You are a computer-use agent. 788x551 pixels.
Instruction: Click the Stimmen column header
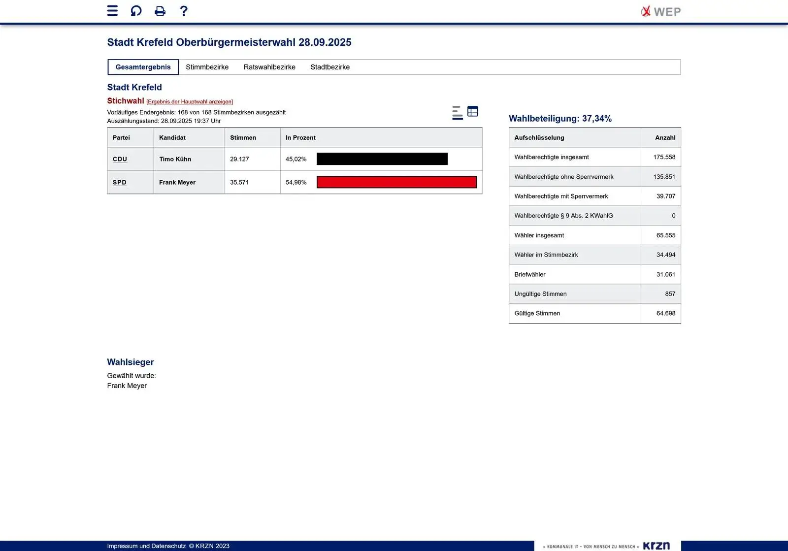pyautogui.click(x=243, y=138)
